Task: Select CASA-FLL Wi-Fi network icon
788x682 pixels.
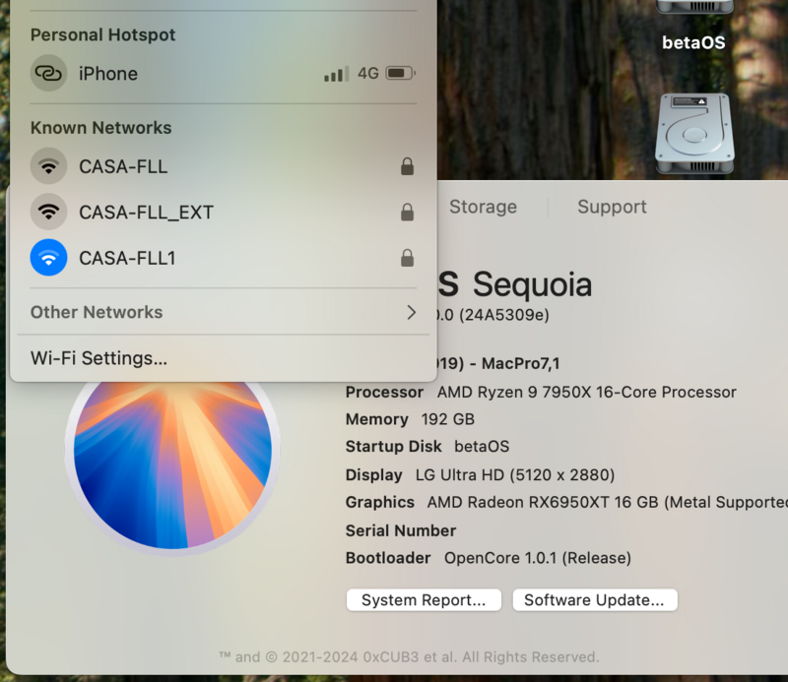Action: point(48,166)
